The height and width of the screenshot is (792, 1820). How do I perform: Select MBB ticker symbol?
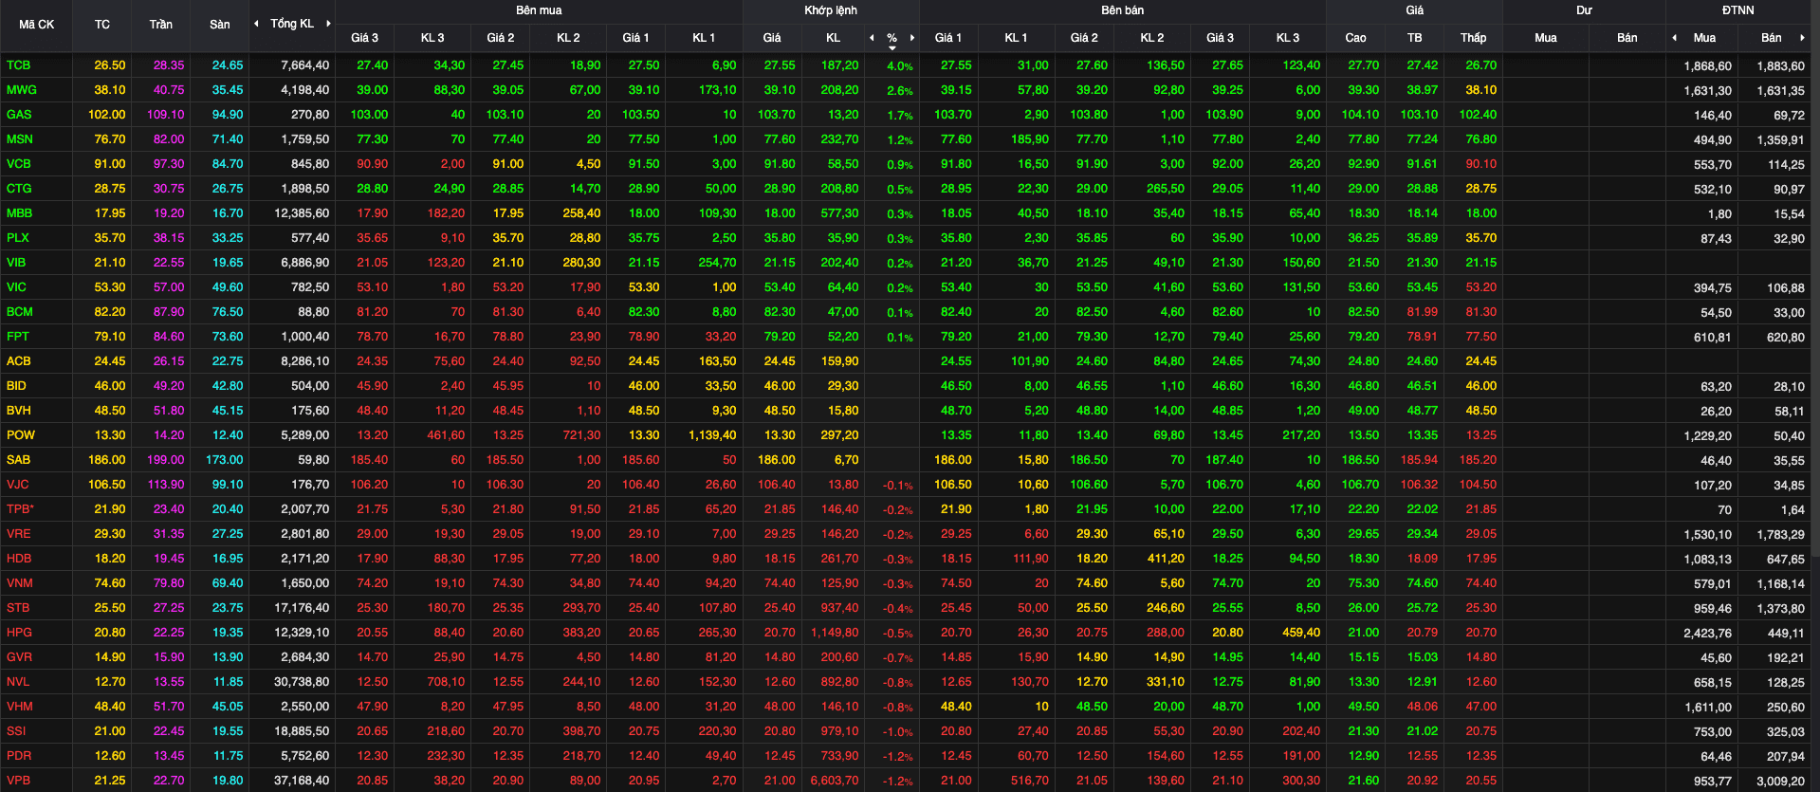tap(19, 213)
